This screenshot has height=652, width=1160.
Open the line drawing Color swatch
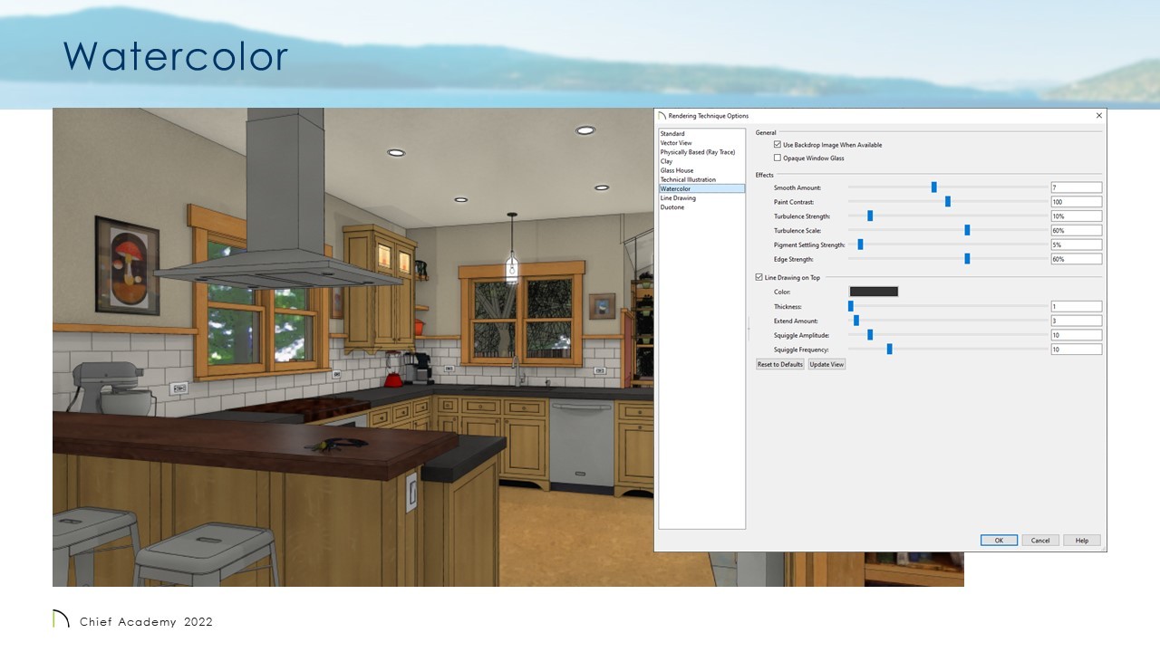(873, 292)
